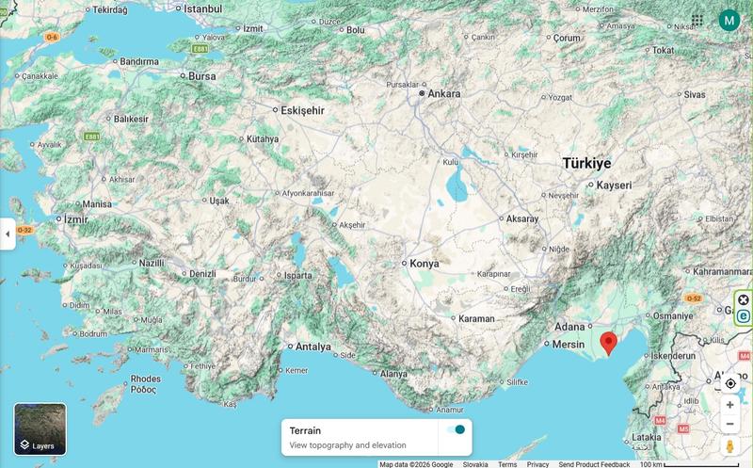Open the Privacy link
The width and height of the screenshot is (753, 468).
537,464
